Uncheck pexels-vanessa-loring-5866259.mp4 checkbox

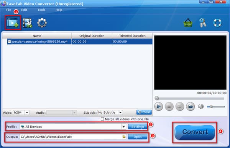pos(9,42)
